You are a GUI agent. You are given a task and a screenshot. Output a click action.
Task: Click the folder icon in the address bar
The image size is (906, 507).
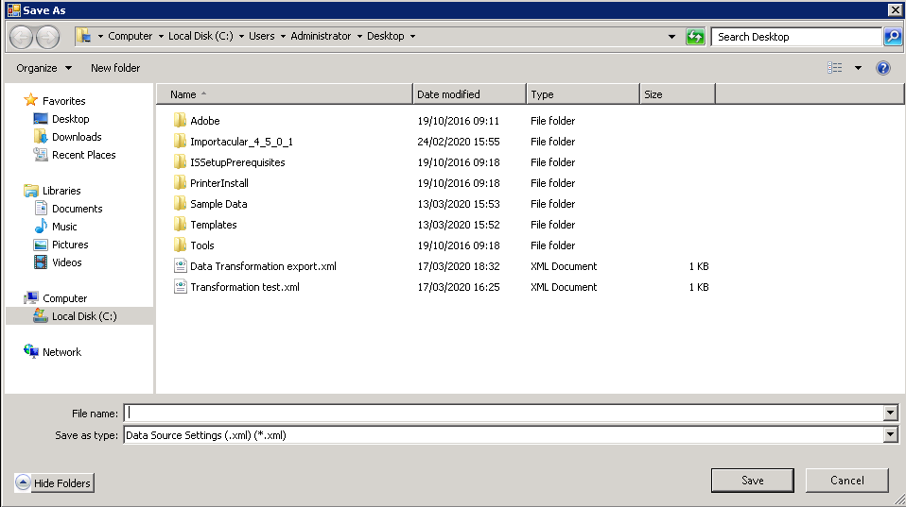[84, 36]
